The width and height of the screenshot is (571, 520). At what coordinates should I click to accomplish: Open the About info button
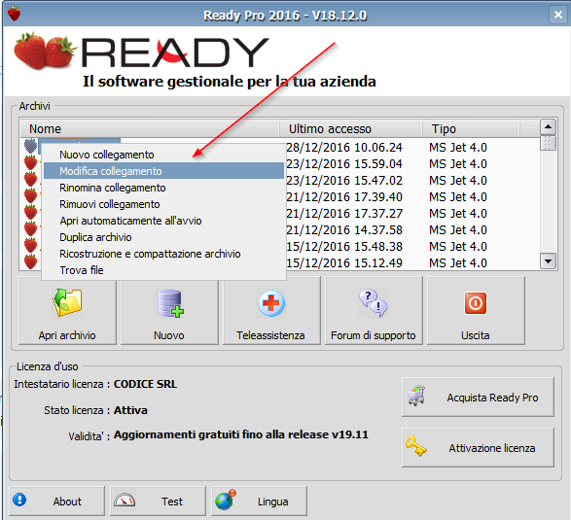point(56,502)
